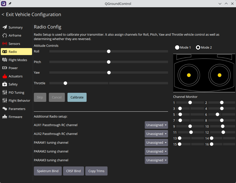Open the PARAM1 tuning channel dropdown
Image resolution: width=236 pixels, height=183 pixels.
156,142
